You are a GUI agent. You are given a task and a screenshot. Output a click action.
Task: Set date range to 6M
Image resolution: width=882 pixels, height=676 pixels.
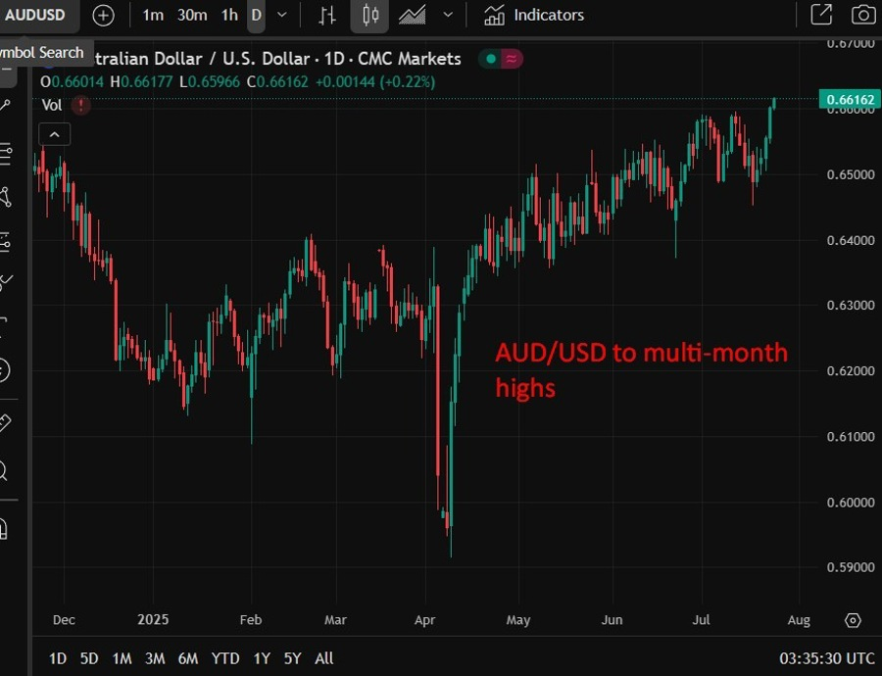click(188, 658)
